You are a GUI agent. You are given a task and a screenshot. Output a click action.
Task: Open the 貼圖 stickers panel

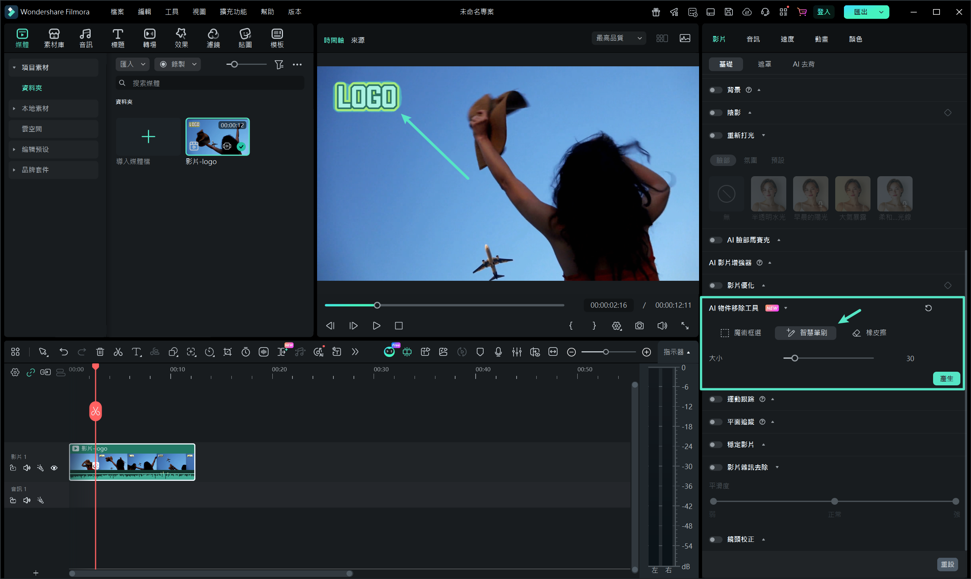245,38
